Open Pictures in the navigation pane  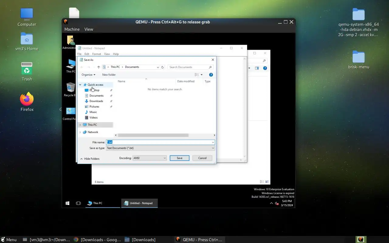pos(94,107)
